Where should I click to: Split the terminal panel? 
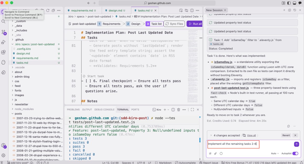[x=173, y=110]
